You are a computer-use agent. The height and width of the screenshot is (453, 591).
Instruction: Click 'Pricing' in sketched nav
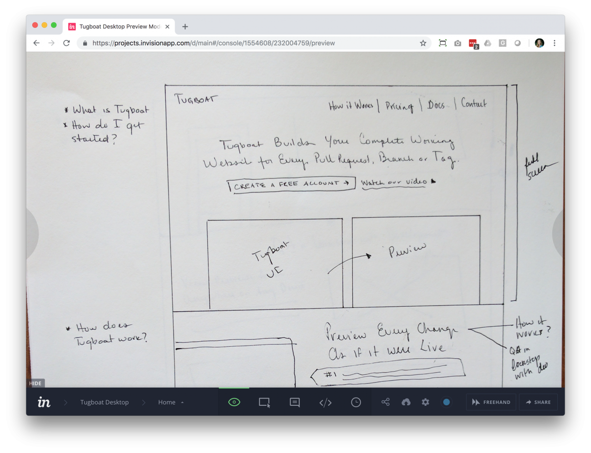coord(399,106)
